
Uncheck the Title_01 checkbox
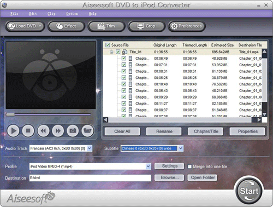tap(118, 52)
